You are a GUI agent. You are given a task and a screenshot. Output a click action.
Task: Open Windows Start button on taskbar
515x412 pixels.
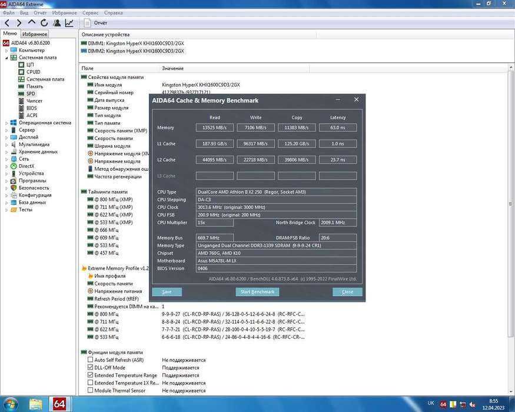pos(10,404)
